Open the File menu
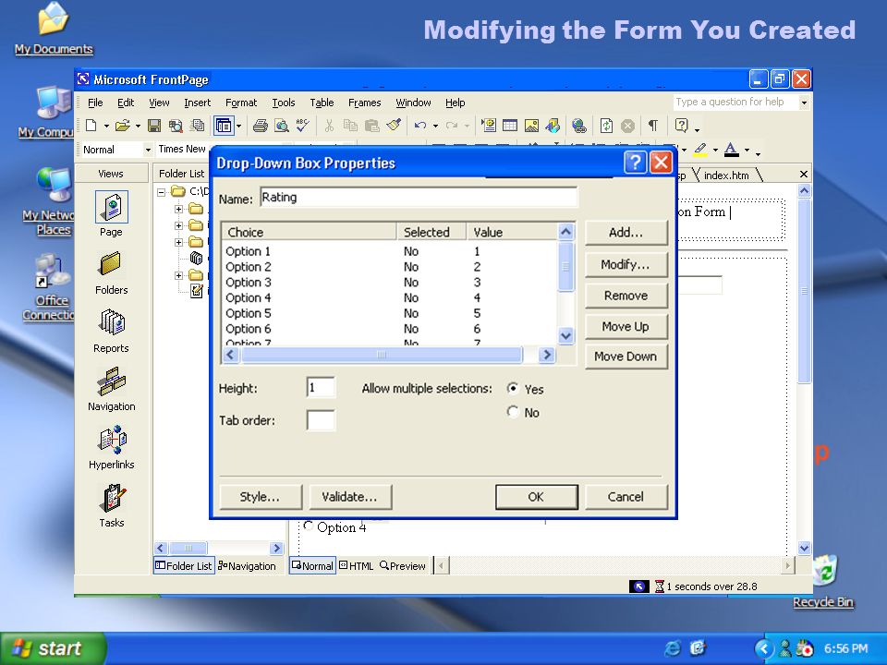Image resolution: width=887 pixels, height=665 pixels. point(95,103)
